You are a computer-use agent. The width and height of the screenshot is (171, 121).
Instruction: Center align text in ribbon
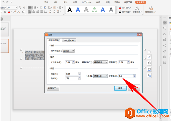[x=34, y=12]
